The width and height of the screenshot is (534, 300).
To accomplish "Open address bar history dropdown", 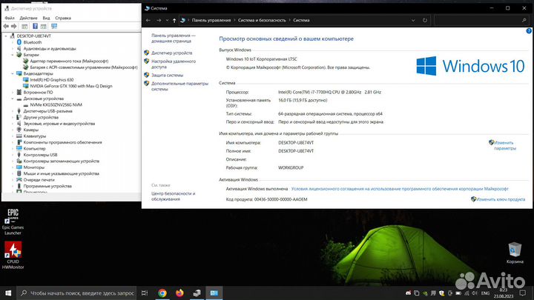I will tap(413, 21).
